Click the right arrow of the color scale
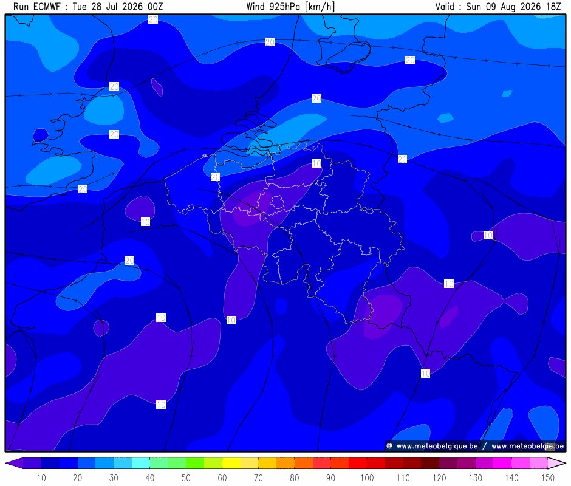 click(x=557, y=463)
